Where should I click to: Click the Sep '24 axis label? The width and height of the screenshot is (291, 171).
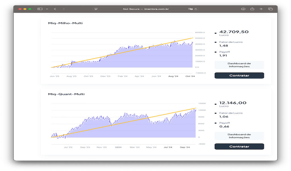point(185,147)
